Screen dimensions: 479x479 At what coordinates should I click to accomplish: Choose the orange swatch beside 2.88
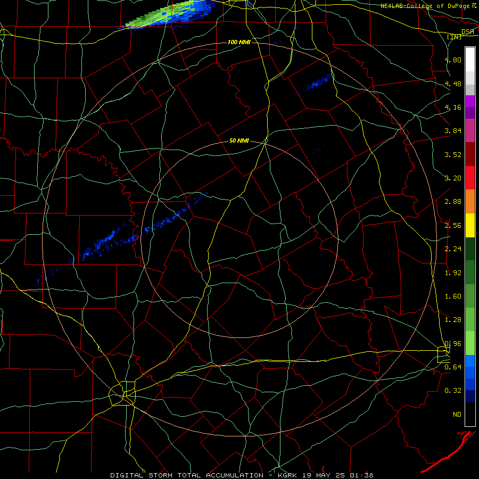470,202
